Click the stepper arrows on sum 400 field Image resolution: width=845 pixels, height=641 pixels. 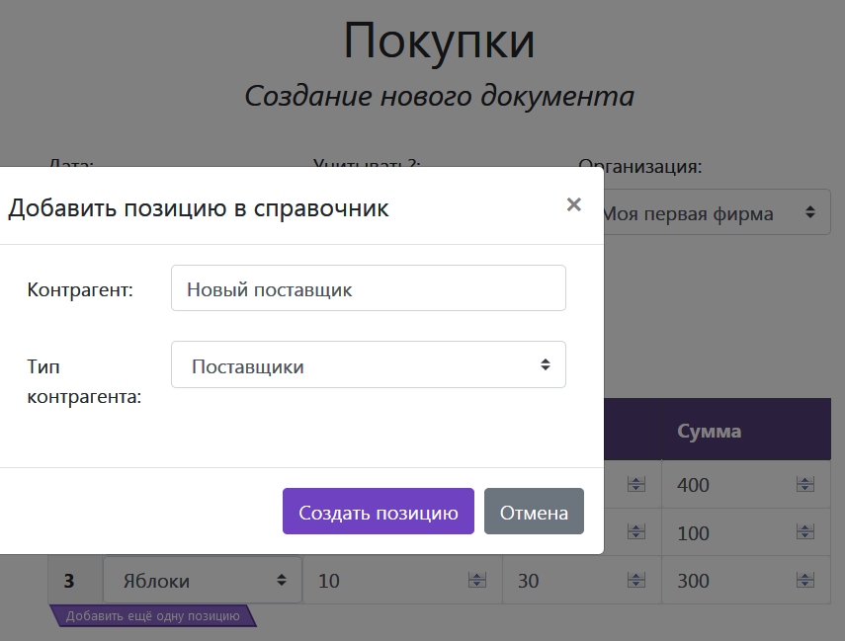[805, 485]
